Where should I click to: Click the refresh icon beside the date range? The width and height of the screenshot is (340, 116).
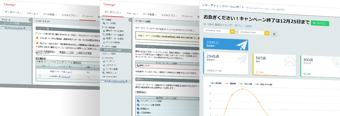[274, 34]
